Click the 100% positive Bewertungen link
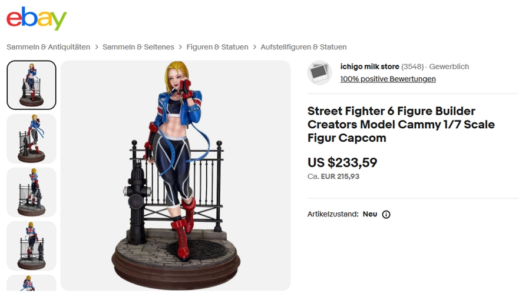Viewport: 522px width, 297px height. [x=388, y=79]
